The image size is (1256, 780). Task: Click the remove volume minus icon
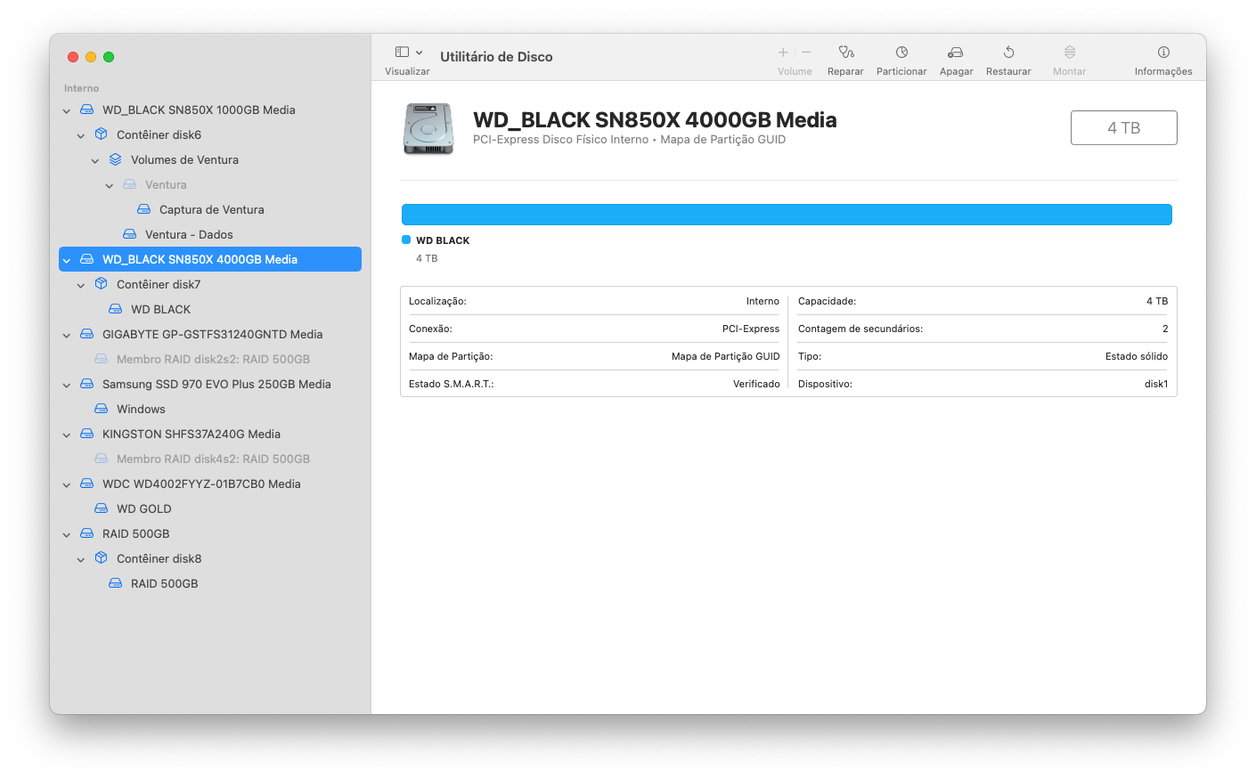click(x=806, y=53)
